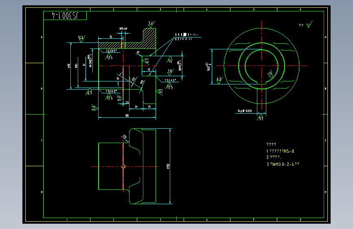Pick the 35 dimension above the hatched wall

[111, 37]
